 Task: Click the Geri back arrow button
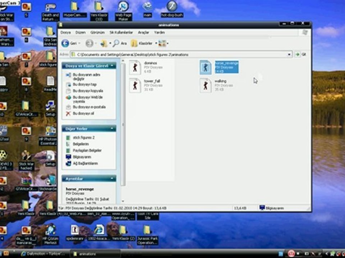point(65,43)
